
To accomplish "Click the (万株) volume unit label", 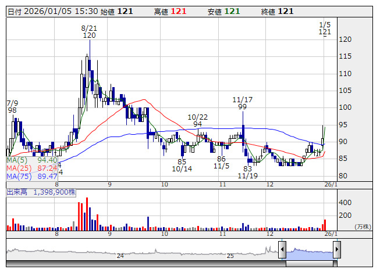I will pyautogui.click(x=363, y=227).
